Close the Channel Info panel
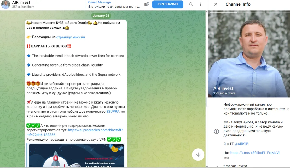Image resolution: width=290 pixels, height=168 pixels. pos(216,4)
